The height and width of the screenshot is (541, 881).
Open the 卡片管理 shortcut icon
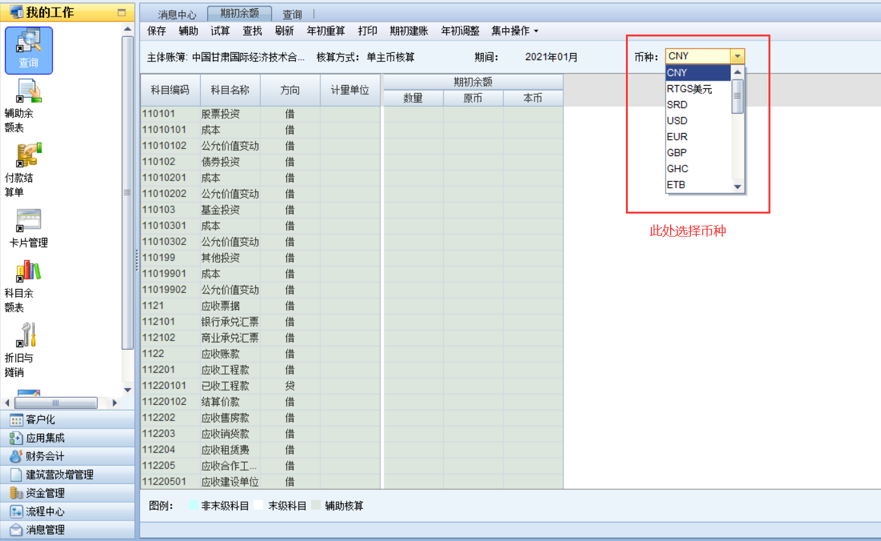[x=28, y=220]
